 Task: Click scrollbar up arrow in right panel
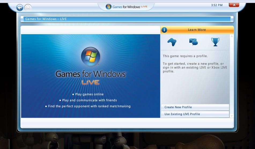coord(232,36)
